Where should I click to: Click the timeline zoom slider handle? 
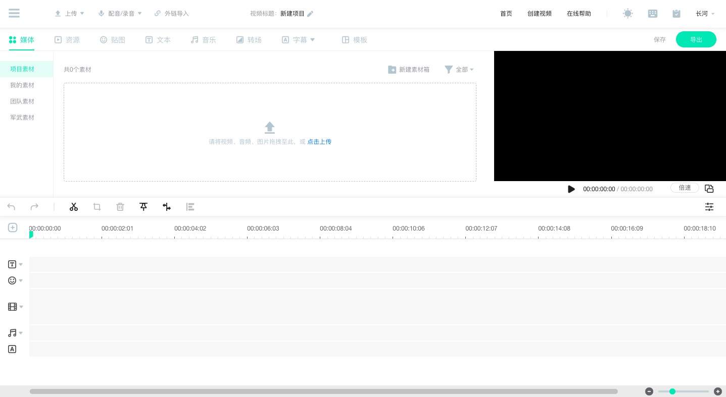point(672,391)
